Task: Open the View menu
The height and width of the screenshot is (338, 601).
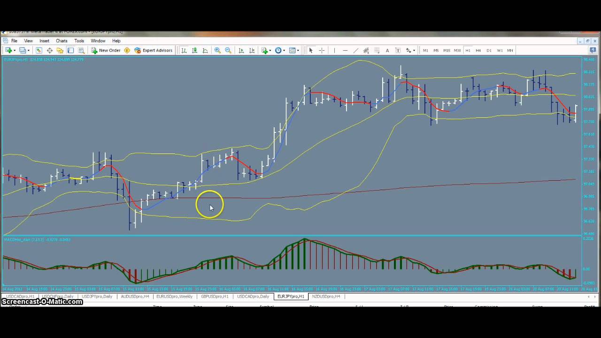Action: coord(28,41)
